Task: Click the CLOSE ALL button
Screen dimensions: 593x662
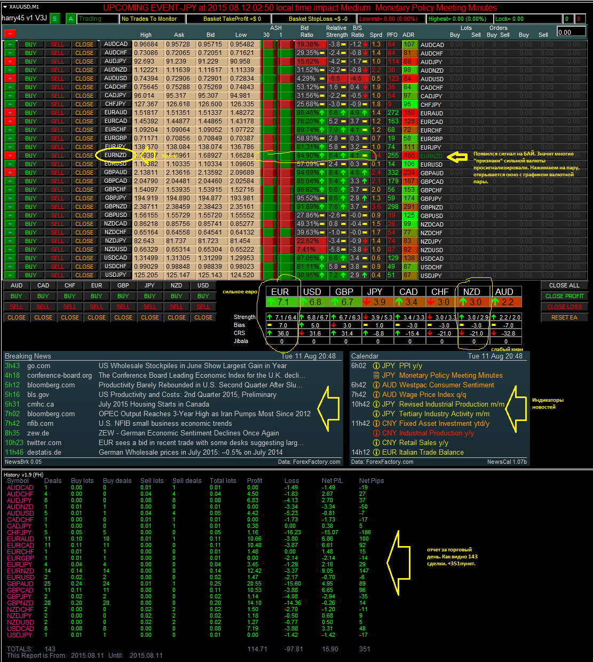Action: 564,285
